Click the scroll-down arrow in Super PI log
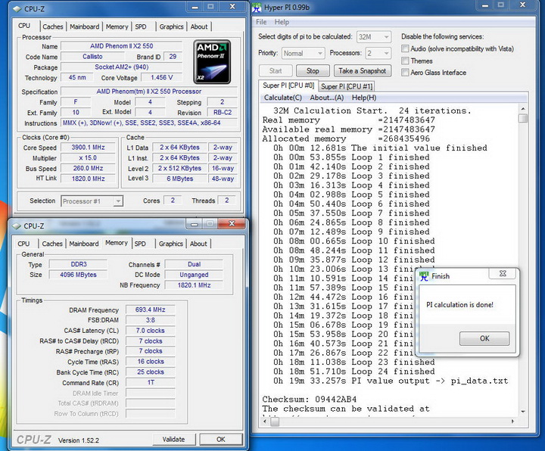 pyautogui.click(x=523, y=412)
